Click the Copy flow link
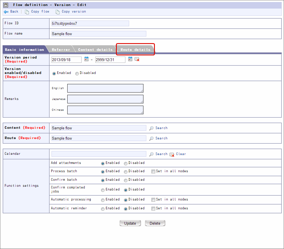 40,11
